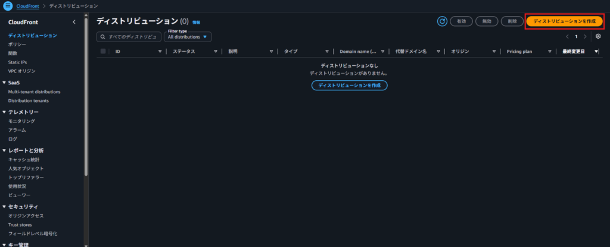
Task: Open ログ in the sidebar
Action: click(x=13, y=139)
